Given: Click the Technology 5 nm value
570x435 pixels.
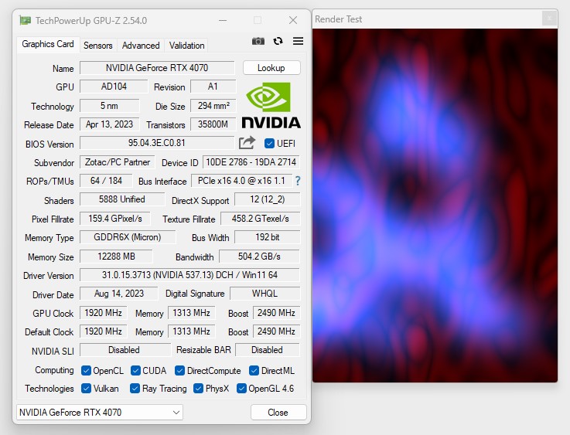Looking at the screenshot, I should (109, 106).
